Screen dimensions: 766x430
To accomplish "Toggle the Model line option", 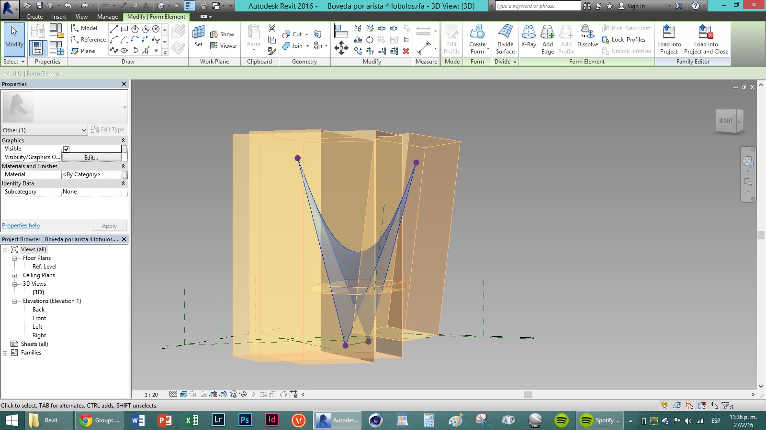I will point(84,28).
